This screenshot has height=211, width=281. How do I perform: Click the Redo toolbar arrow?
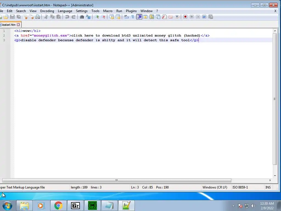74,17
